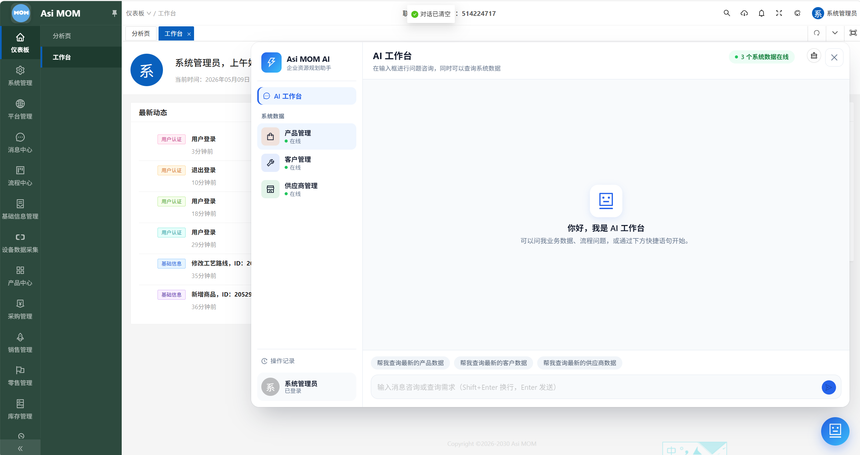The image size is (860, 455).
Task: Open 设备数据采集 in the sidebar
Action: (x=20, y=243)
